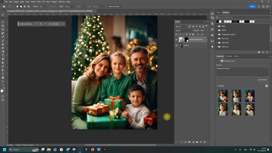Viewport: 272px width, 153px height.
Task: Open the Style Normal dropdown in options bar
Action: click(x=69, y=6)
